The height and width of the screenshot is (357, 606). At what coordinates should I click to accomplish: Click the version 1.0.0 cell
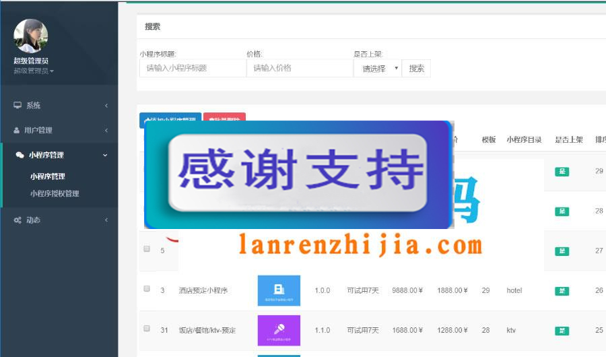323,290
